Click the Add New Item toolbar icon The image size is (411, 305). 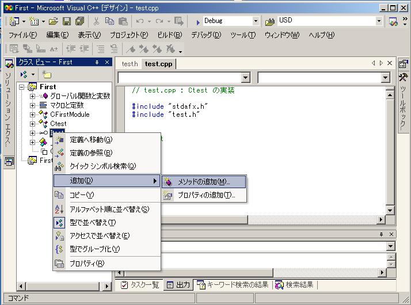(x=34, y=21)
